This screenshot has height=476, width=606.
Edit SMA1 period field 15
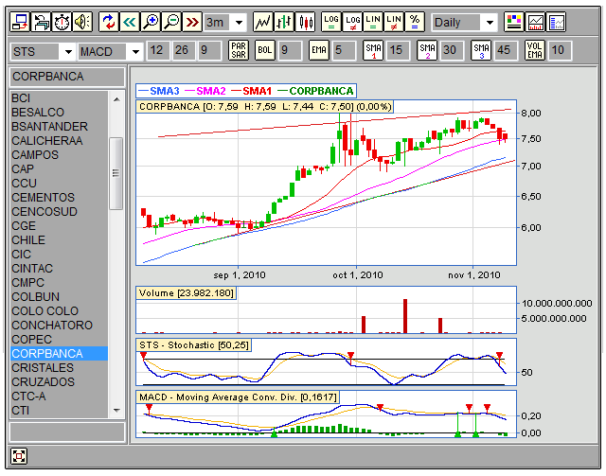(x=398, y=50)
